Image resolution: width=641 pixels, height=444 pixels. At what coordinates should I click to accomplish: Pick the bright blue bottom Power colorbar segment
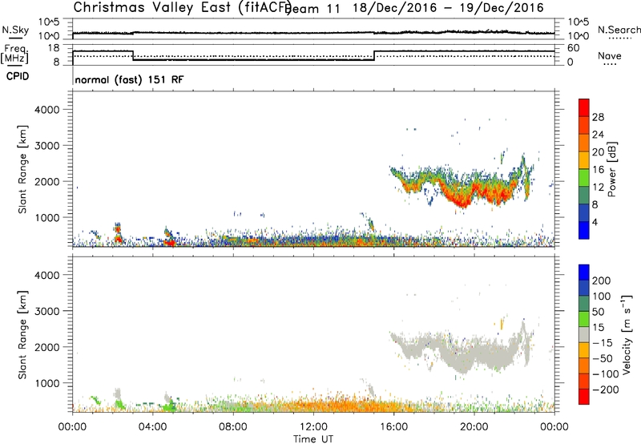point(584,230)
